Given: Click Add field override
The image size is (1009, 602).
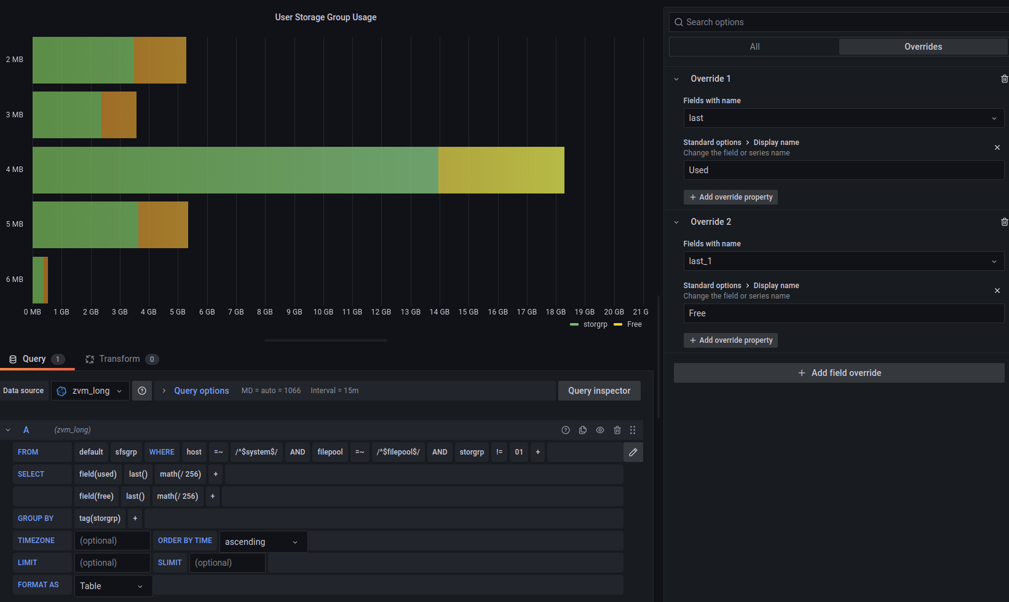Looking at the screenshot, I should click(839, 372).
